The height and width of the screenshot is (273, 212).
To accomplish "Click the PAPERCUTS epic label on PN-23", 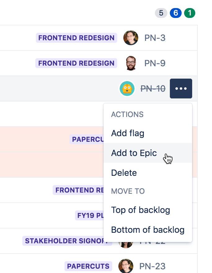I will 88,266.
